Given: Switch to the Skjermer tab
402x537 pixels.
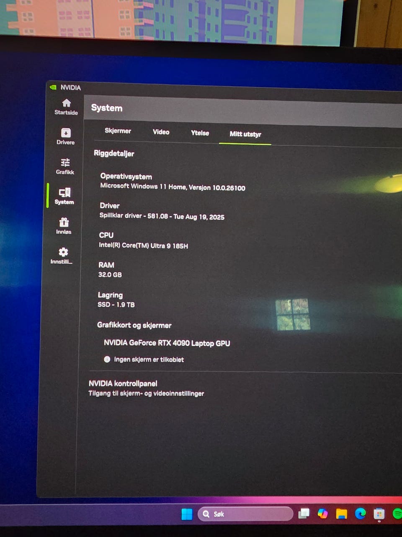Looking at the screenshot, I should (x=118, y=131).
